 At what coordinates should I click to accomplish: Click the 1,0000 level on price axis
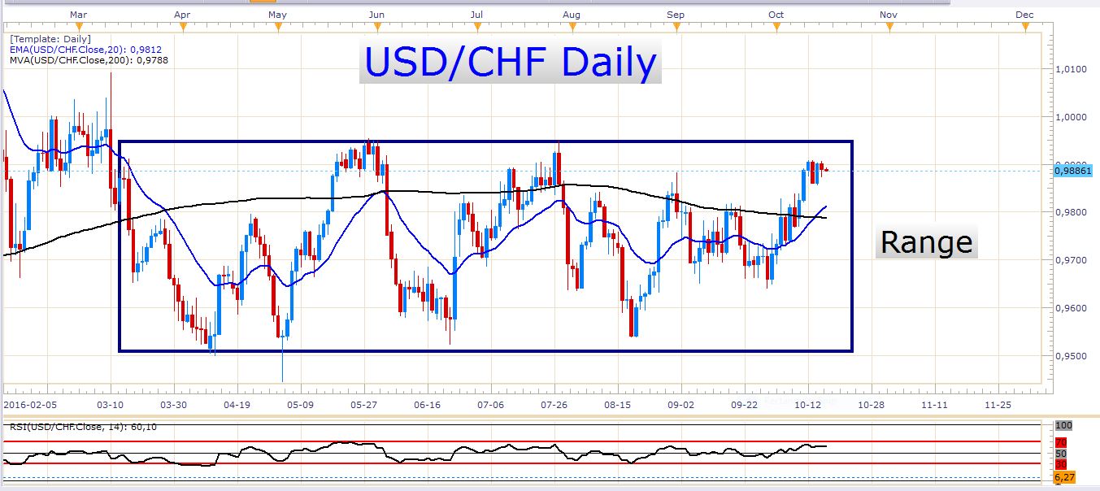pyautogui.click(x=1070, y=116)
